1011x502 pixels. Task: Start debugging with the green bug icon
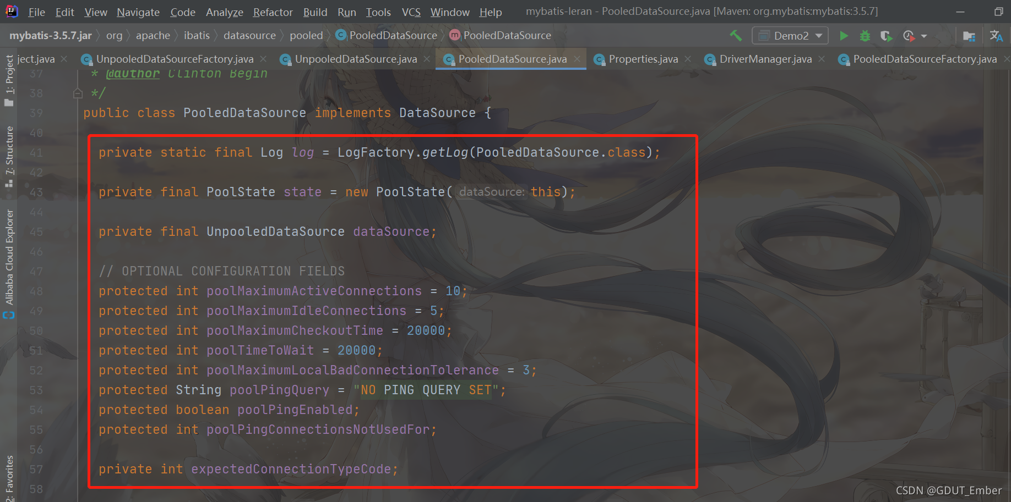(865, 36)
